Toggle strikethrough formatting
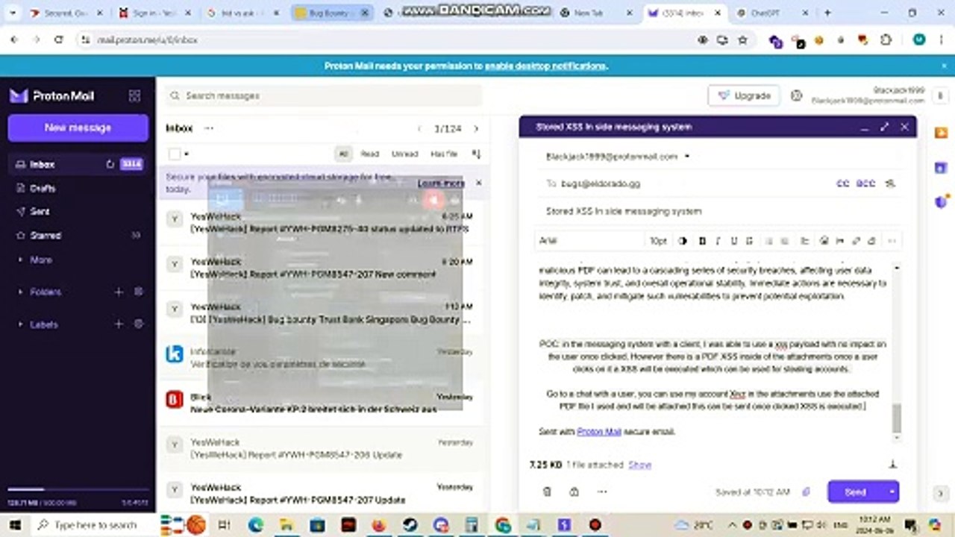955x537 pixels. (749, 241)
